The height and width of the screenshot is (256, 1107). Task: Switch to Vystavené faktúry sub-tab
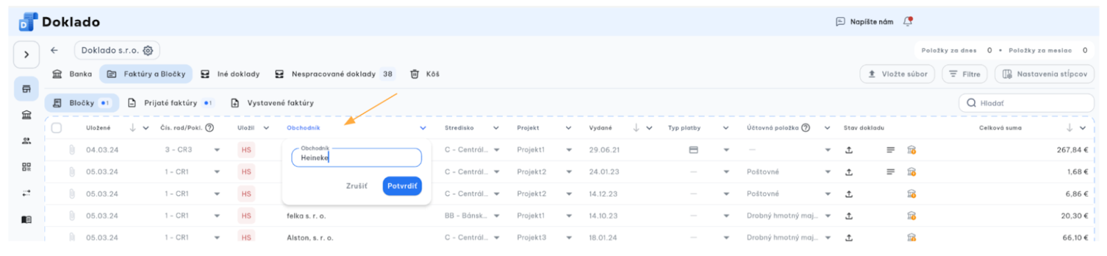[x=273, y=103]
